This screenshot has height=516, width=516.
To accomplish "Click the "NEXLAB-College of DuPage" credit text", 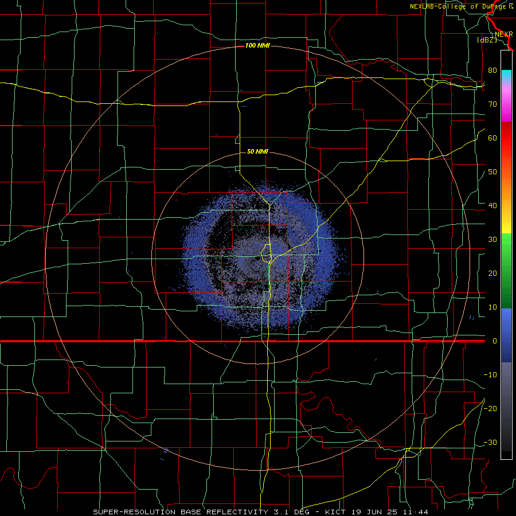I will click(459, 6).
